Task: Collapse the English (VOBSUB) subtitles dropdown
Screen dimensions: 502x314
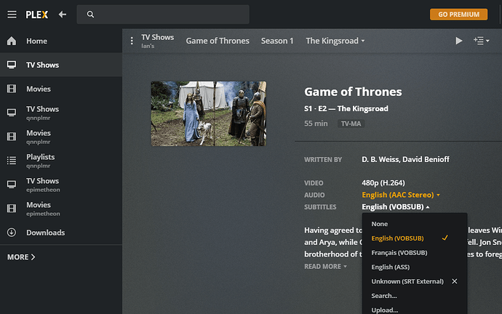Action: tap(396, 207)
